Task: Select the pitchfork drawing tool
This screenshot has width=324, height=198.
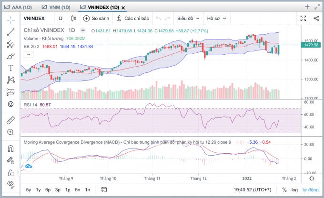Action: point(11,44)
